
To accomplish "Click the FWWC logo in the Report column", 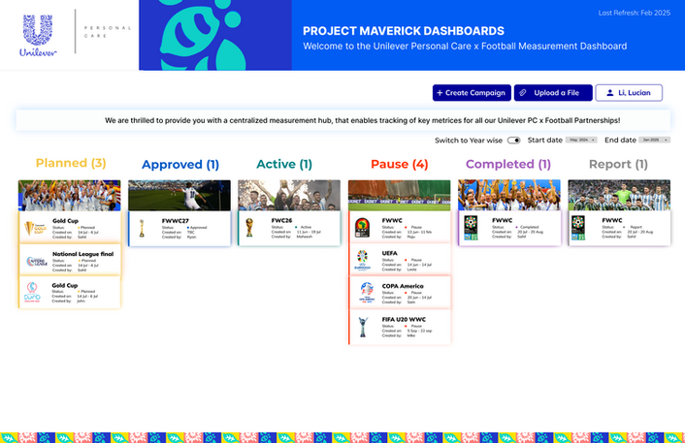I will (578, 228).
